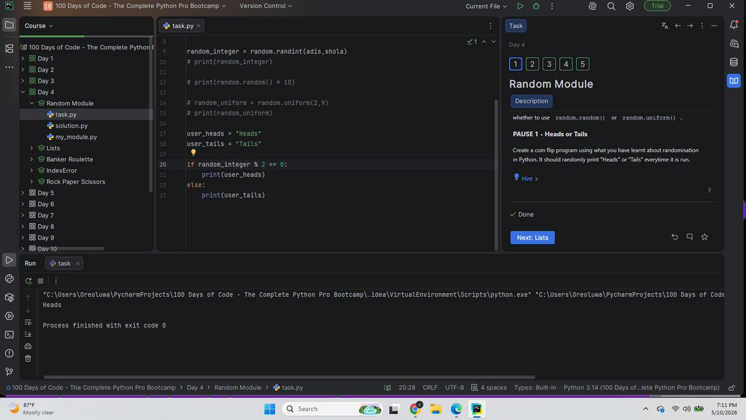The width and height of the screenshot is (746, 420).
Task: Open the Notifications bell icon
Action: point(734,26)
